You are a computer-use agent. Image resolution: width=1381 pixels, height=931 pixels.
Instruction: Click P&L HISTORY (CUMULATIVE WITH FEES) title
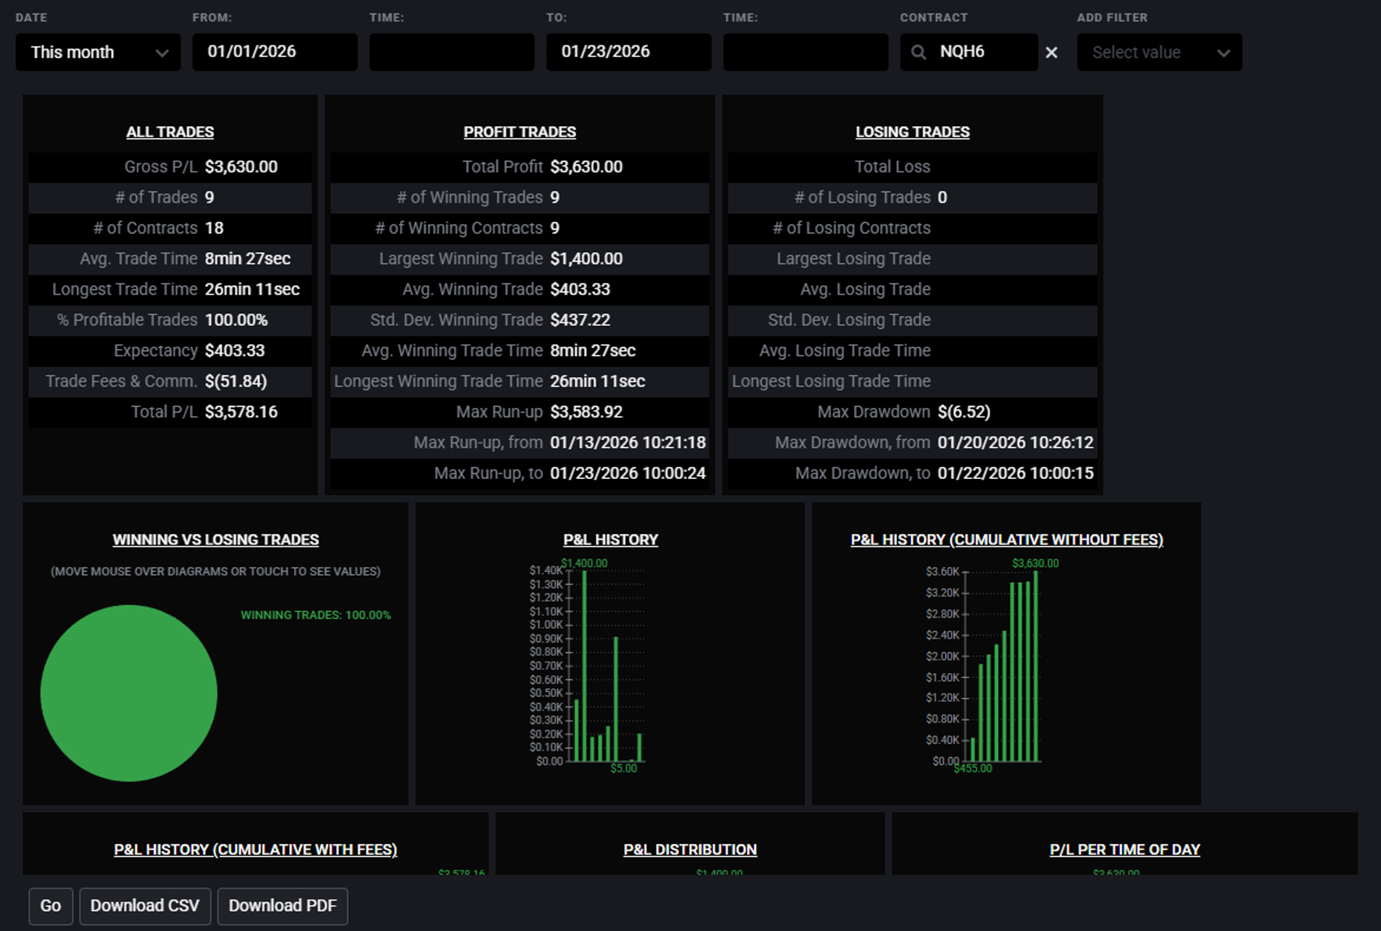[256, 850]
